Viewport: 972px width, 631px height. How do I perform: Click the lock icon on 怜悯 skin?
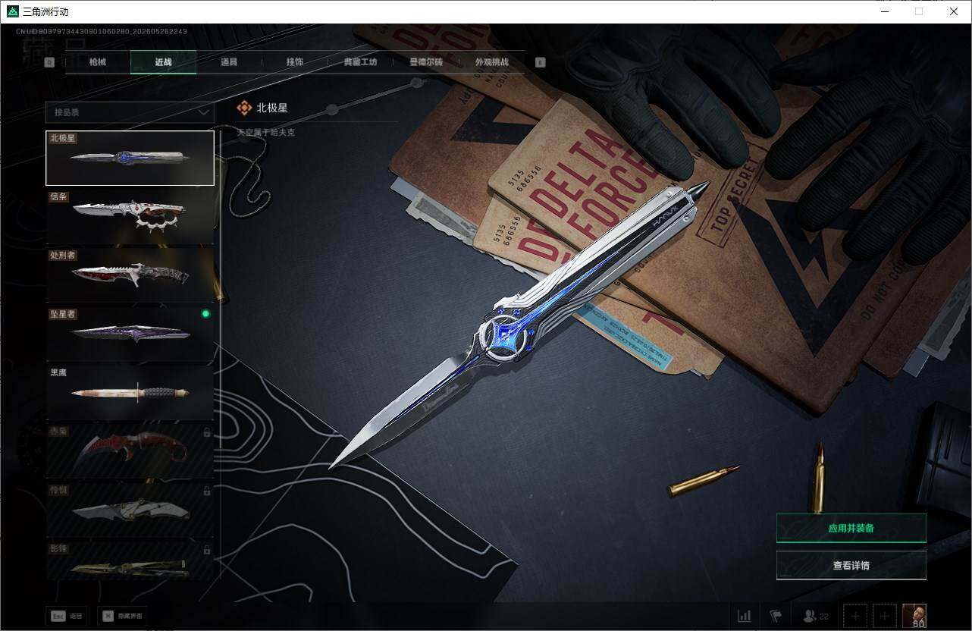(x=207, y=491)
